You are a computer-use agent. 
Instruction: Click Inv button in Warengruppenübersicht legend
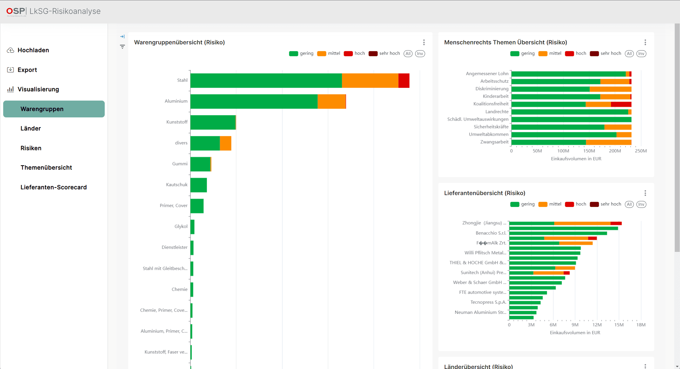point(420,54)
